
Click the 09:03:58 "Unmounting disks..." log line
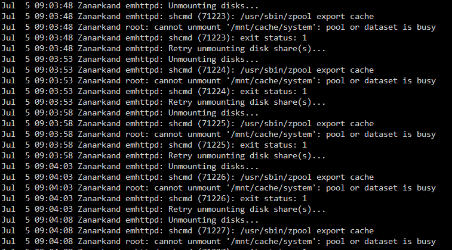(130, 112)
